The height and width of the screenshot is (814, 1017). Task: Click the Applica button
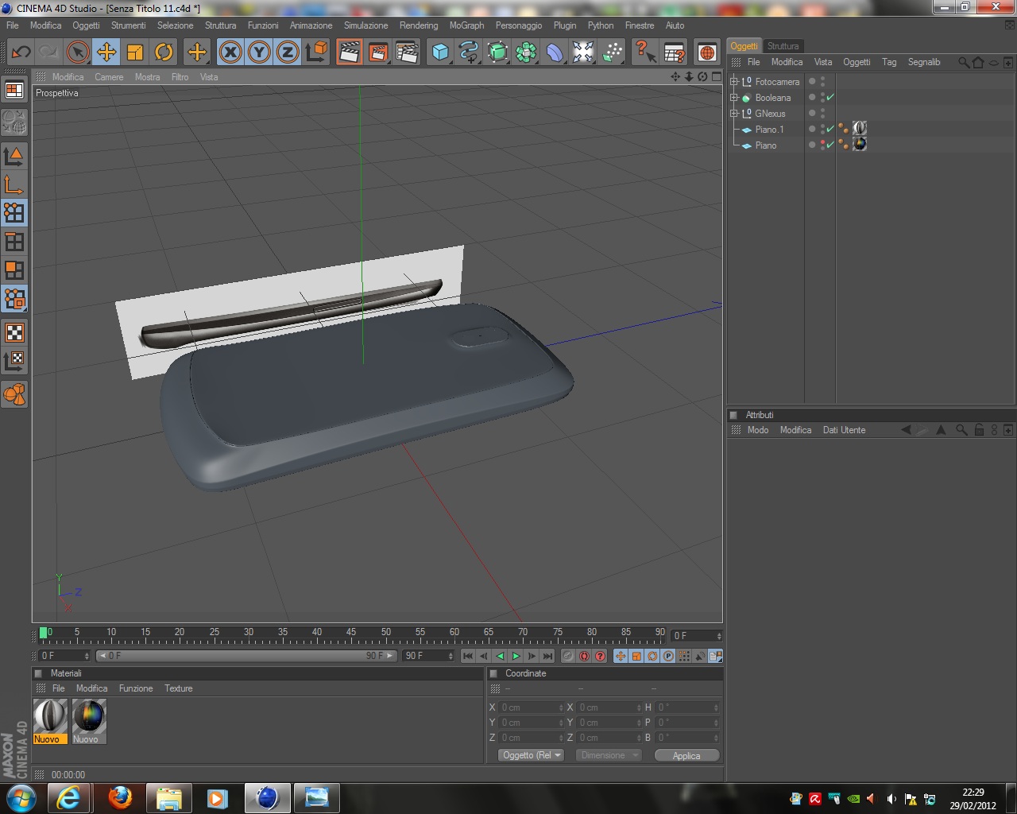coord(686,755)
